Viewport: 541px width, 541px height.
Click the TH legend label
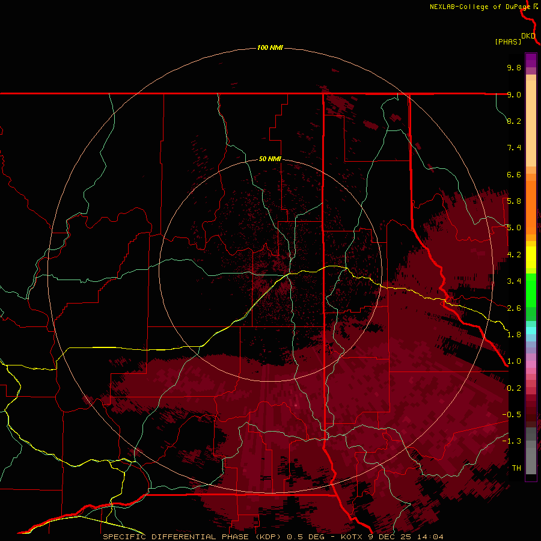[x=516, y=468]
